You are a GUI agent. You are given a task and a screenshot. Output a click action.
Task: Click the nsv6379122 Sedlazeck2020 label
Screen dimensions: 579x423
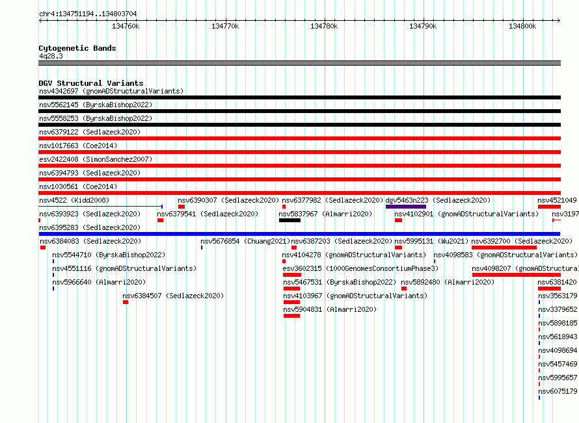(x=90, y=132)
